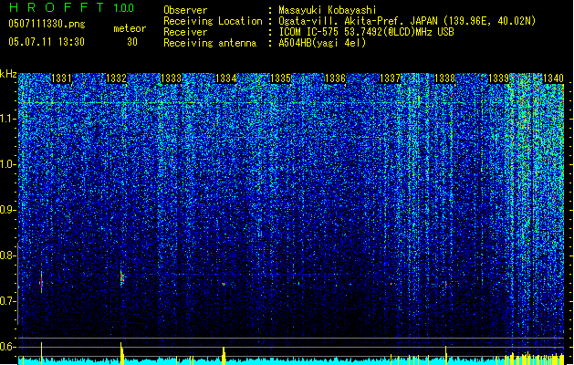Select the file name 0507111330.png
This screenshot has width=574, height=365.
pyautogui.click(x=47, y=25)
